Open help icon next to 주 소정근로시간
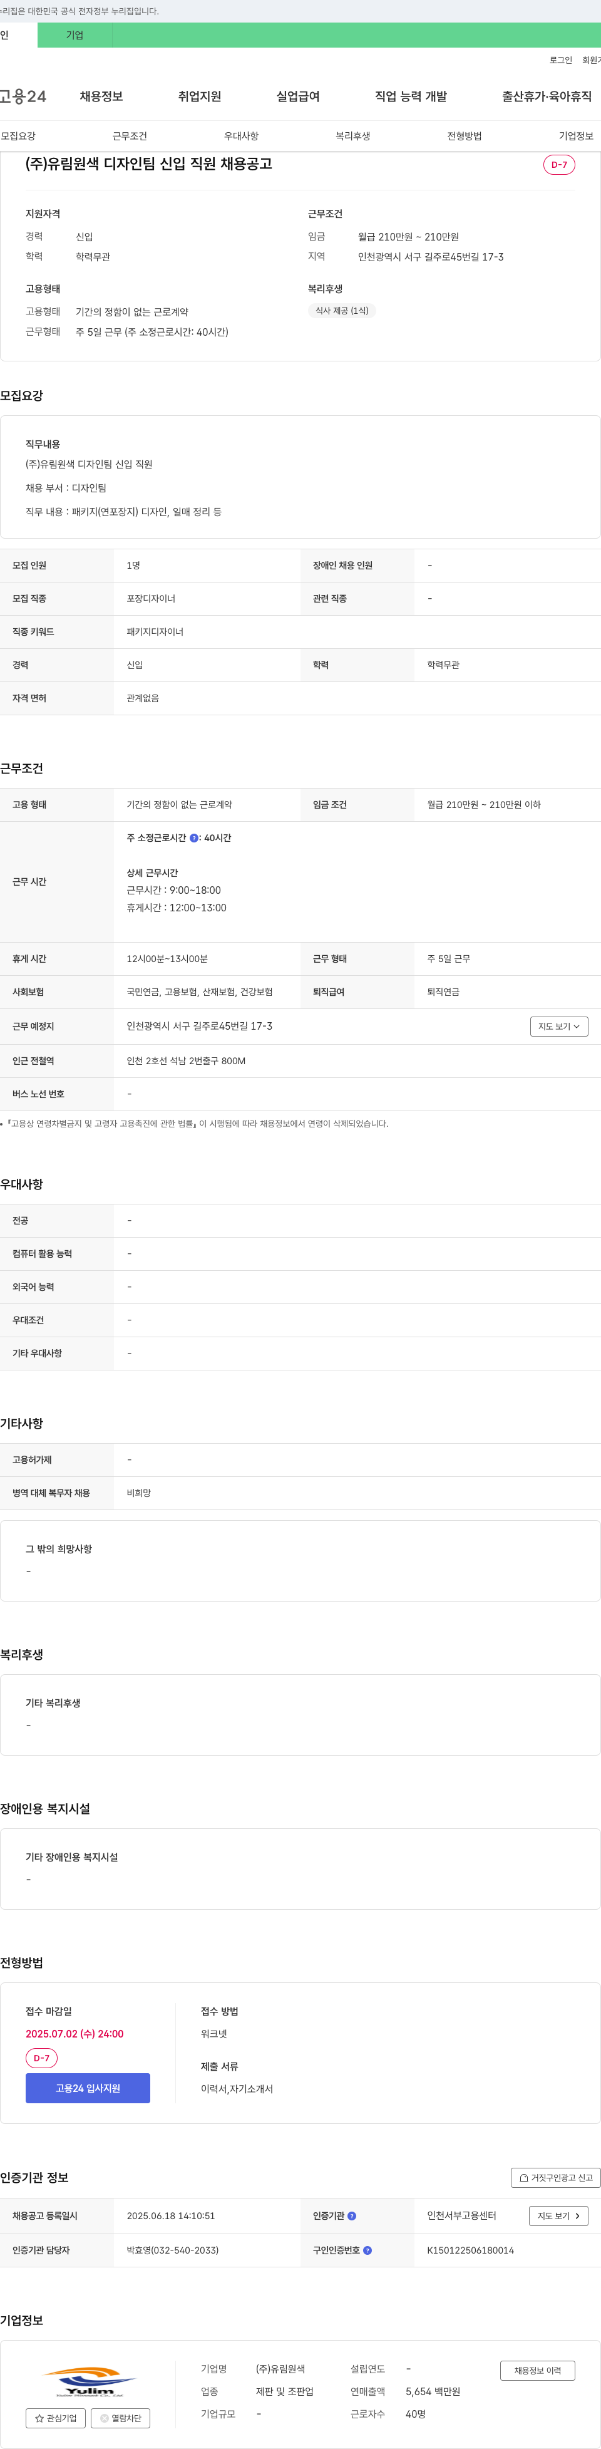 [194, 837]
